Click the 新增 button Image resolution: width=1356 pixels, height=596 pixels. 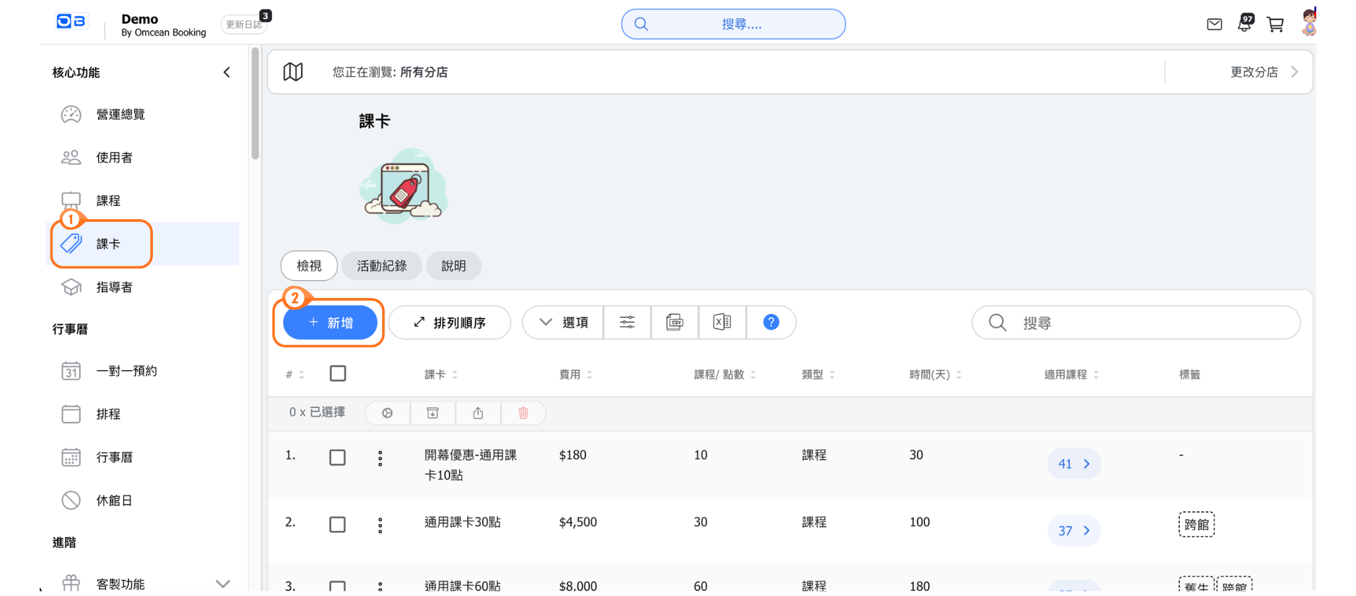click(330, 323)
